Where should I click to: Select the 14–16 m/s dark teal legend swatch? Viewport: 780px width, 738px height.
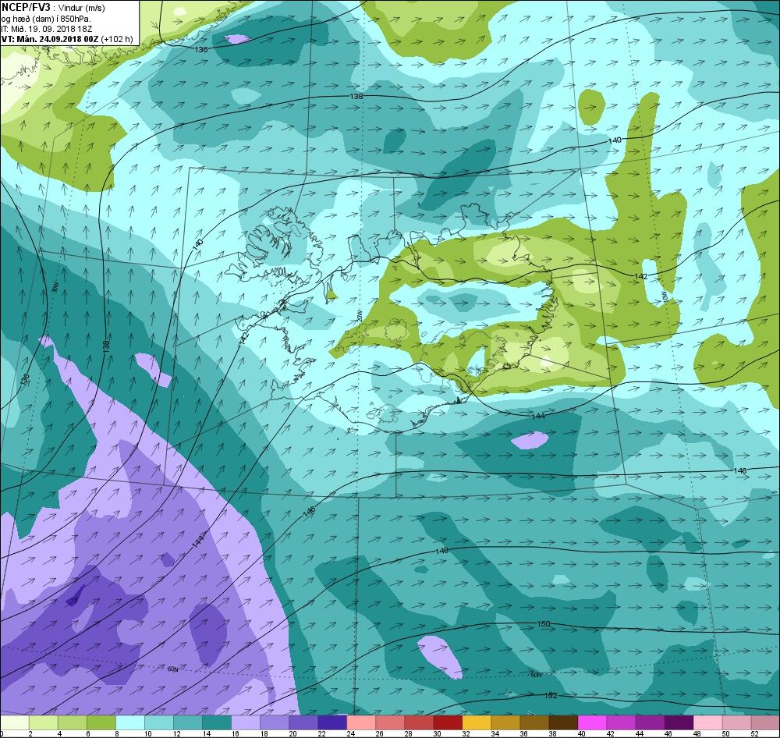217,722
